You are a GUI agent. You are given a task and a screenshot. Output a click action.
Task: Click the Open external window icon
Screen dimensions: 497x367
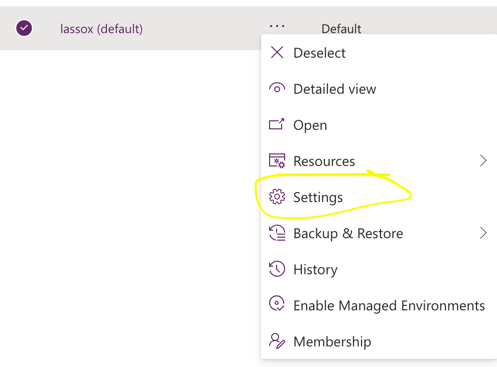click(x=277, y=124)
